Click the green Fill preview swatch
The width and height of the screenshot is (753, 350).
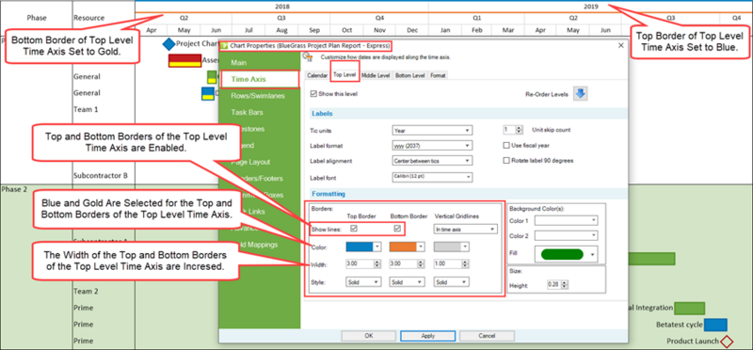[x=562, y=254]
